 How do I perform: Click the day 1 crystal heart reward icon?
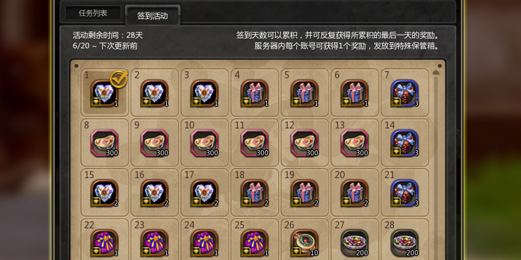(105, 93)
